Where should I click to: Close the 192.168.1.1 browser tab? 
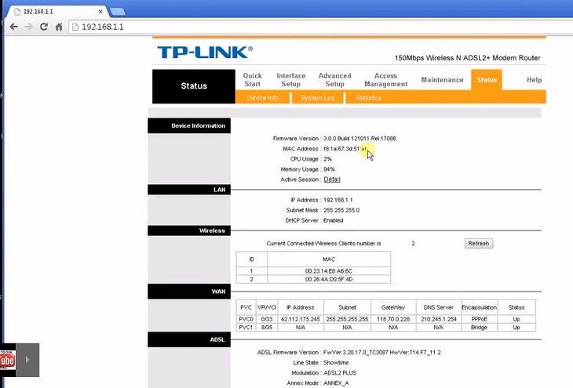(x=100, y=12)
